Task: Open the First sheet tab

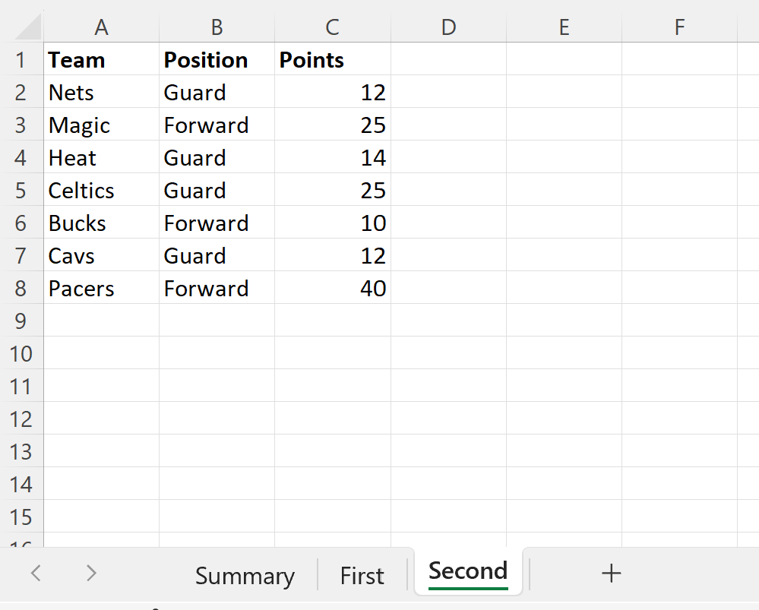Action: coord(362,577)
